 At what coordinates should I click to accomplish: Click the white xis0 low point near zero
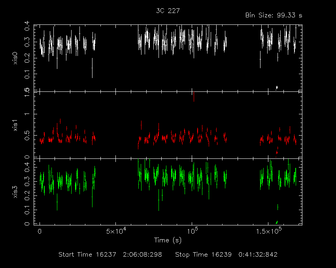277,87
